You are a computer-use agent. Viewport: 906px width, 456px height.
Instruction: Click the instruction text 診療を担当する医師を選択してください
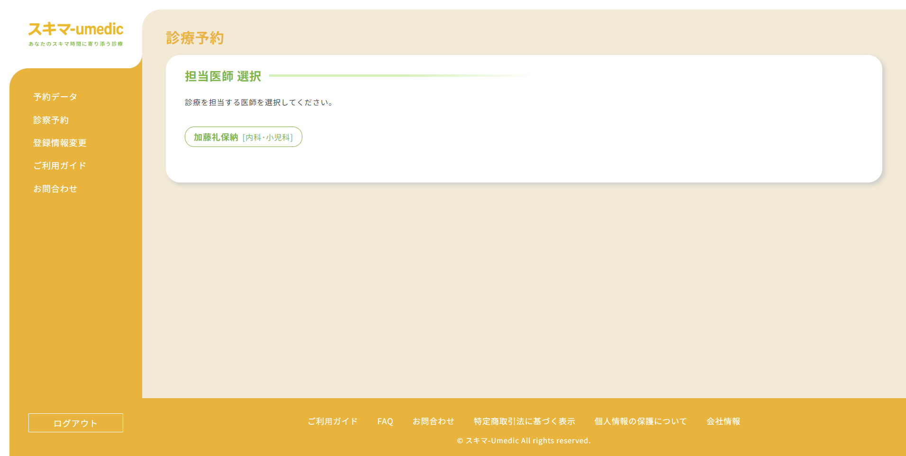[259, 101]
